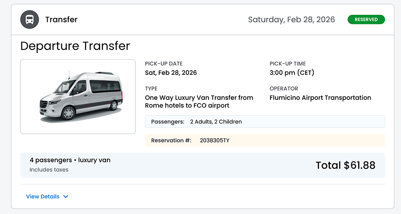Click the PICK-UP DATE label
The image size is (401, 214).
[164, 64]
